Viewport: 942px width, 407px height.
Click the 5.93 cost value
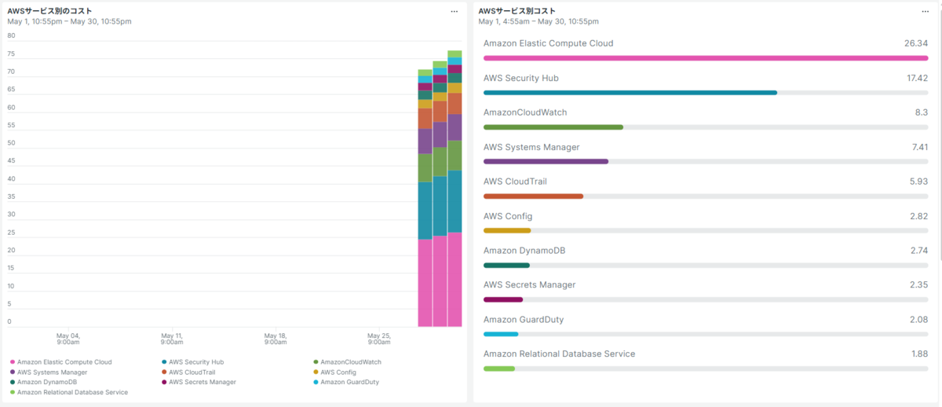coord(919,182)
